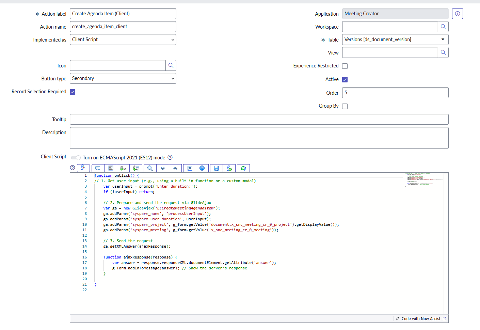Click line number 22 in gutter
The image size is (480, 330).
point(84,290)
